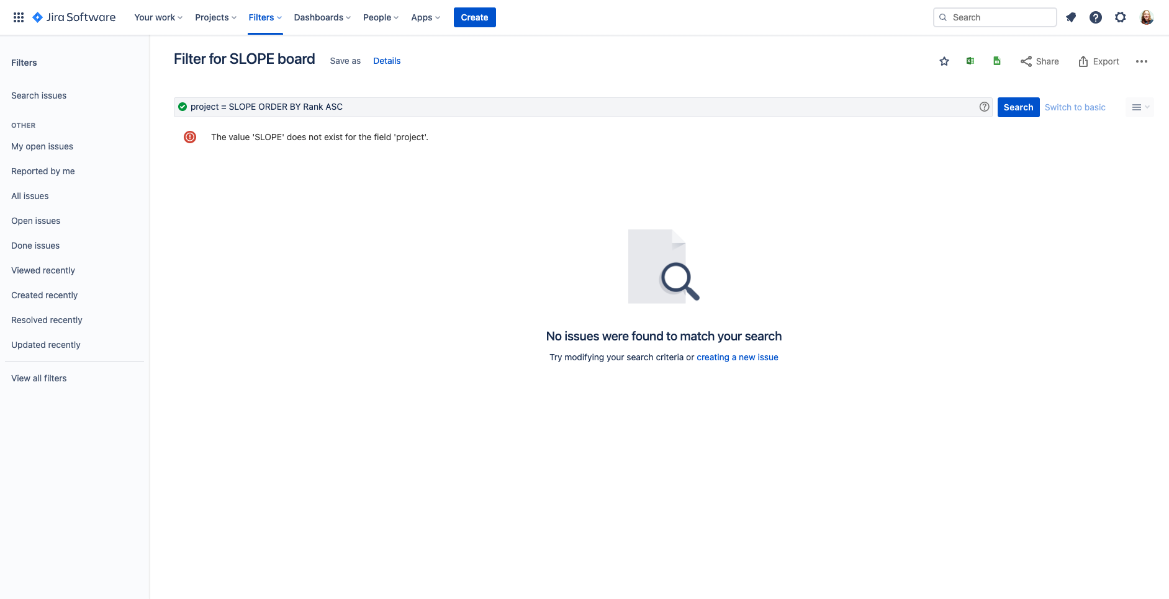Image resolution: width=1169 pixels, height=599 pixels.
Task: Select My open issues filter
Action: click(42, 146)
